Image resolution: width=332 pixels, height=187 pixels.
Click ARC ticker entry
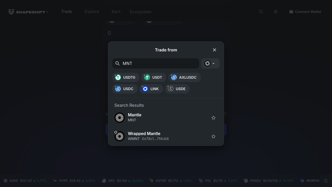pyautogui.click(x=122, y=181)
